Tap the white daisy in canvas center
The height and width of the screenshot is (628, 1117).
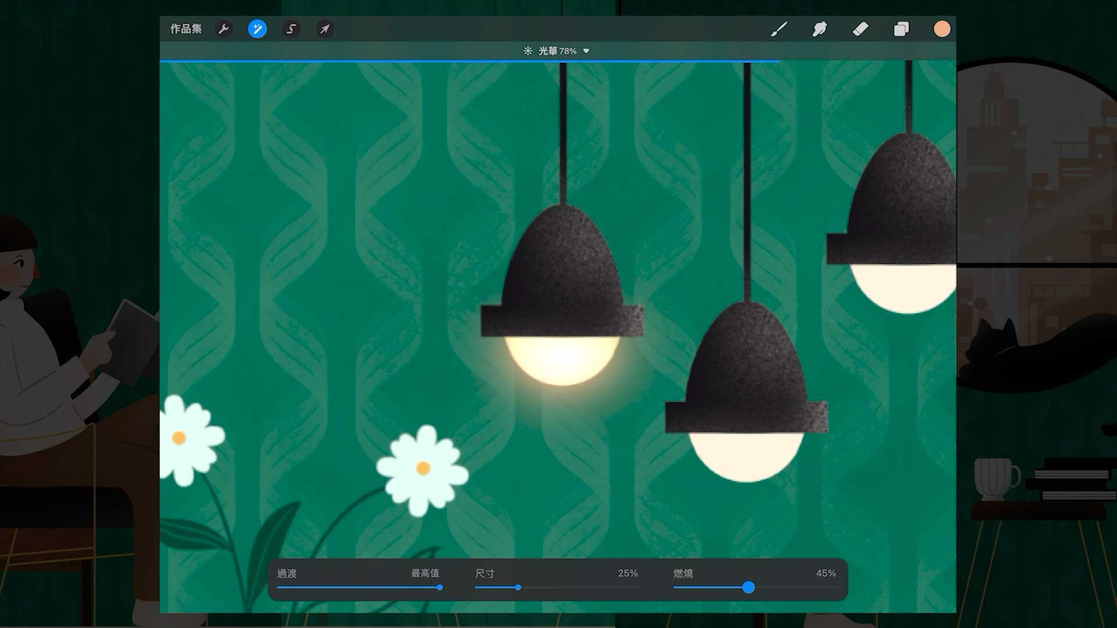pos(423,470)
